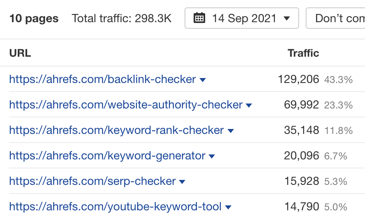Open the Don't compare dropdown

[336, 18]
